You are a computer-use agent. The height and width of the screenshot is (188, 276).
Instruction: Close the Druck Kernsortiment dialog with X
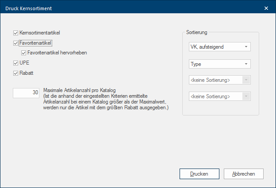click(266, 8)
